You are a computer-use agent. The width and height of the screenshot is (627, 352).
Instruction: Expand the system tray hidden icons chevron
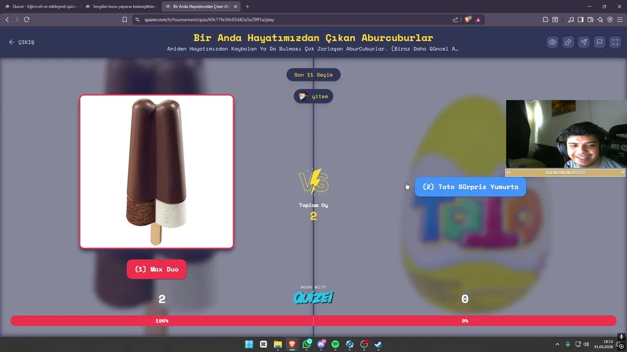pos(557,344)
